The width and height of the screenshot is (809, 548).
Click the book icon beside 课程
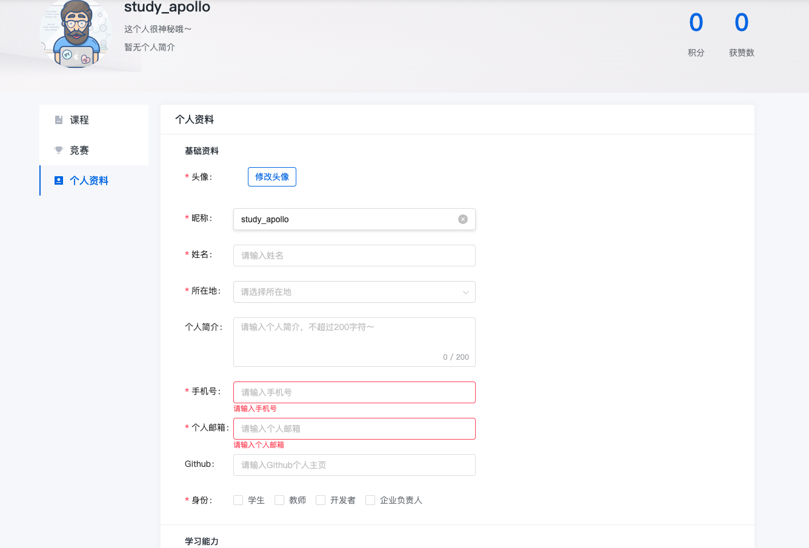pos(59,120)
